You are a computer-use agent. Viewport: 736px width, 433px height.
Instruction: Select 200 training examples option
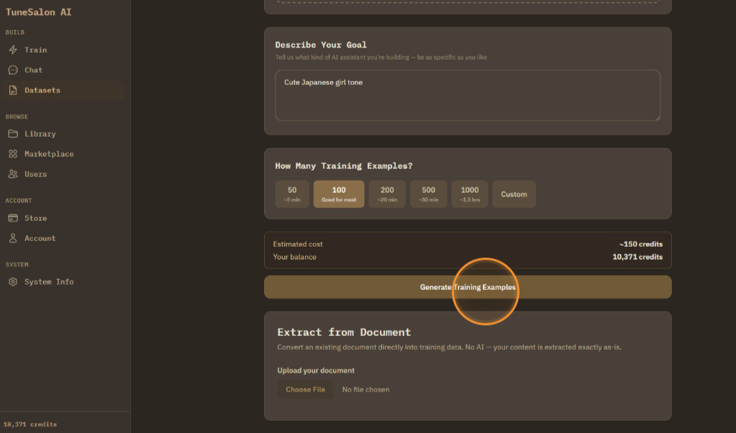[x=387, y=194]
